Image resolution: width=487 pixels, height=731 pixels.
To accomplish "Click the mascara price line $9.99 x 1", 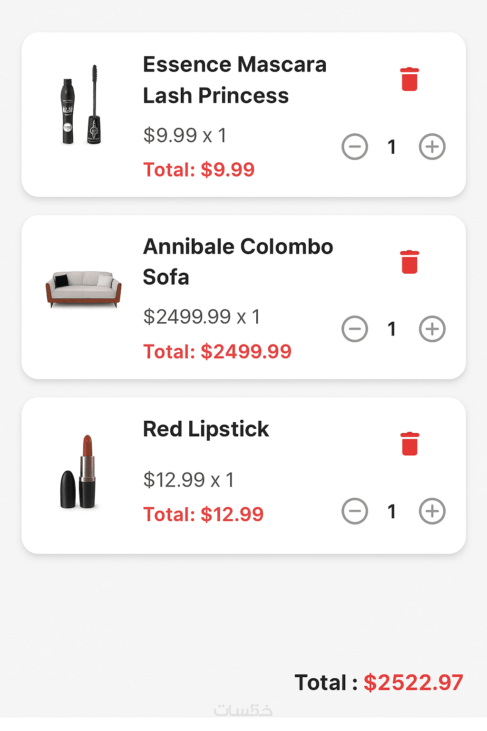I will click(185, 136).
